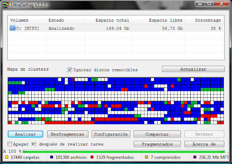Screen dimensions: 232x164
Task: Click the Compactar button
Action: tap(157, 134)
